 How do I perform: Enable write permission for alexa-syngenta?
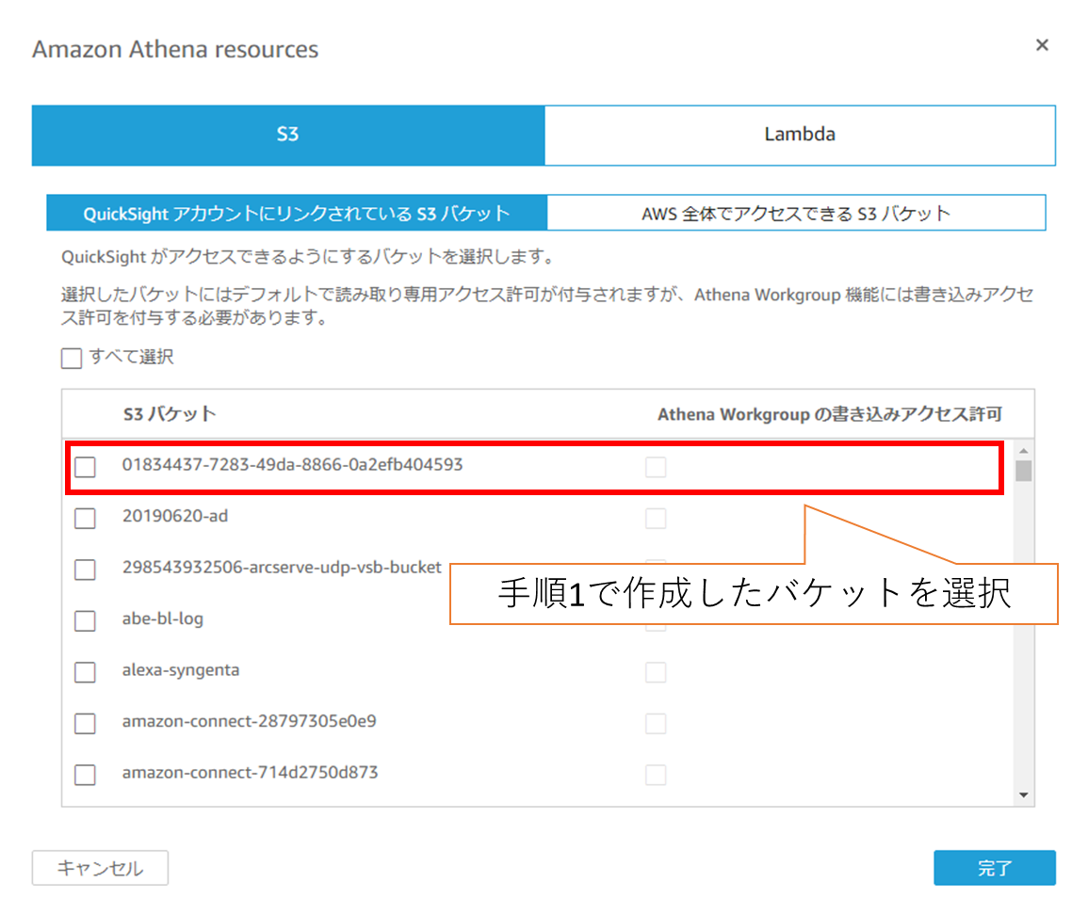coord(656,671)
